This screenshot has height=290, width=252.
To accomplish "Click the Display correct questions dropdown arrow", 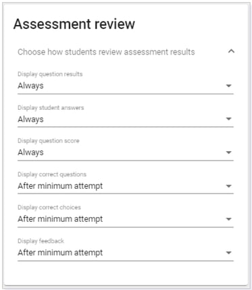I will tap(228, 186).
